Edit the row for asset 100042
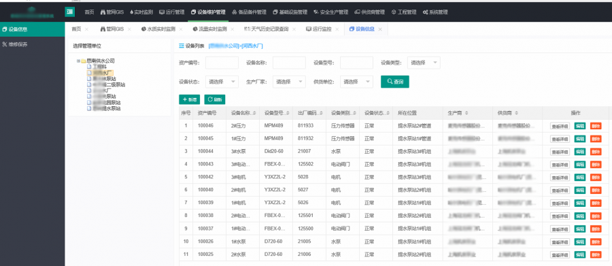Screen dimensions: 612x266 tap(579, 178)
